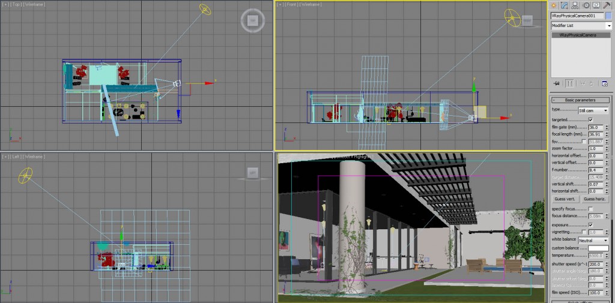
Task: Click the f-number spinner arrows
Action: tap(607, 170)
